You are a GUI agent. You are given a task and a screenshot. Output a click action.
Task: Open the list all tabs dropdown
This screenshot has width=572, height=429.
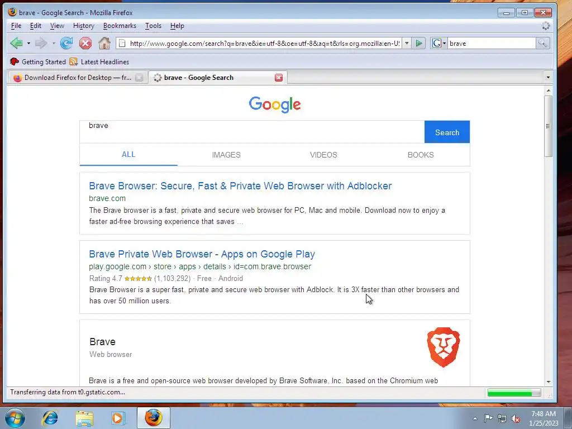548,77
